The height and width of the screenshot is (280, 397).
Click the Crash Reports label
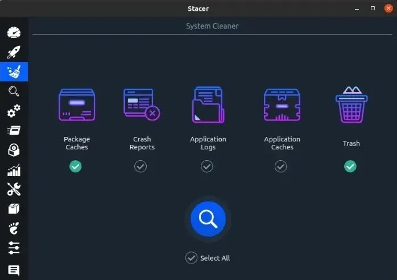(142, 143)
